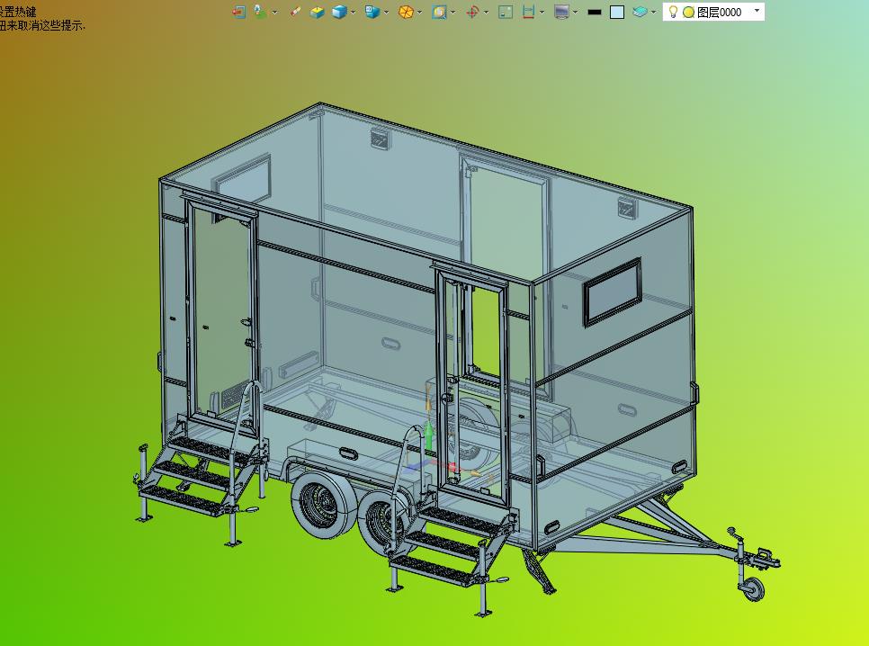Click the red axis handle of triad
Screen dimensions: 869x646
452,467
